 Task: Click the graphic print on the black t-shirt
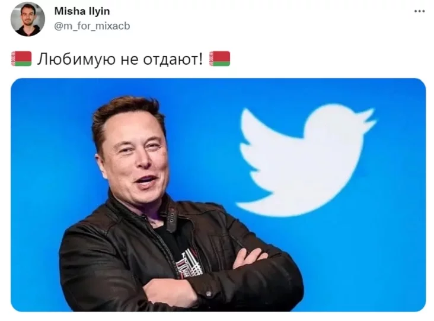[191, 263]
